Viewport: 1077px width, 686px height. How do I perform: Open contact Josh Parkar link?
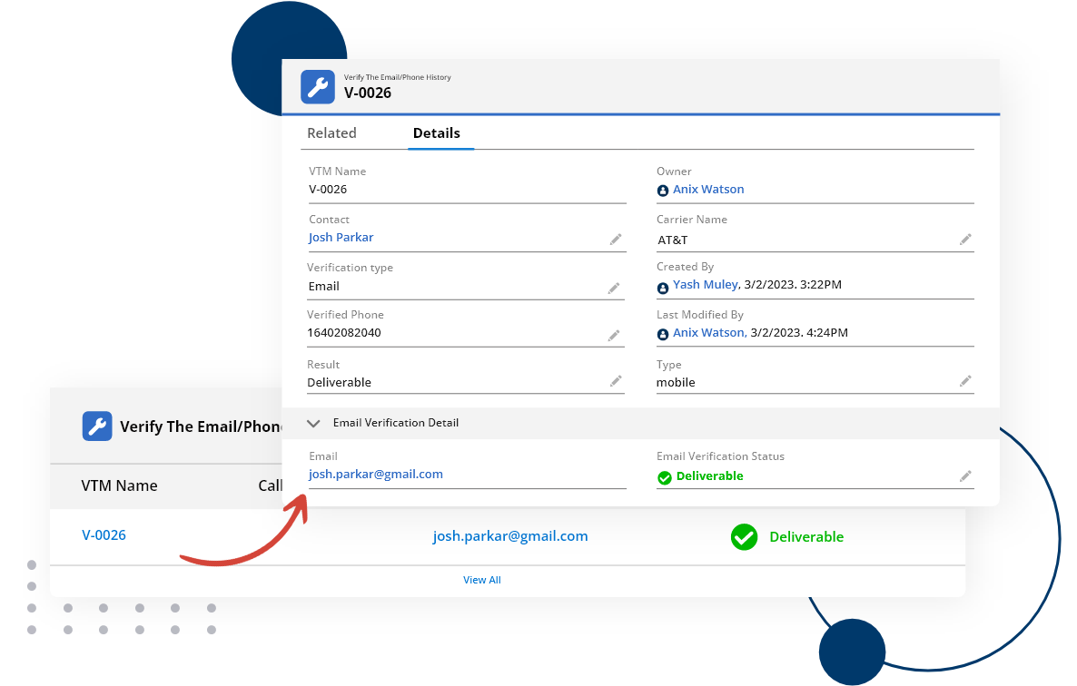(341, 238)
